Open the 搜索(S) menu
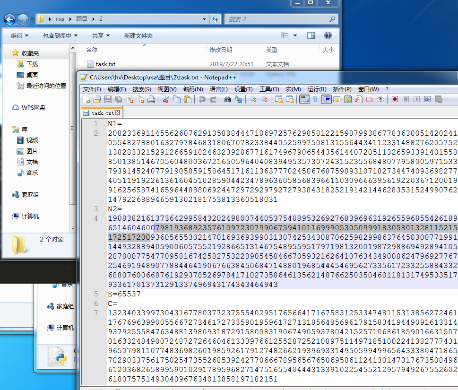The width and height of the screenshot is (458, 390). tap(142, 89)
